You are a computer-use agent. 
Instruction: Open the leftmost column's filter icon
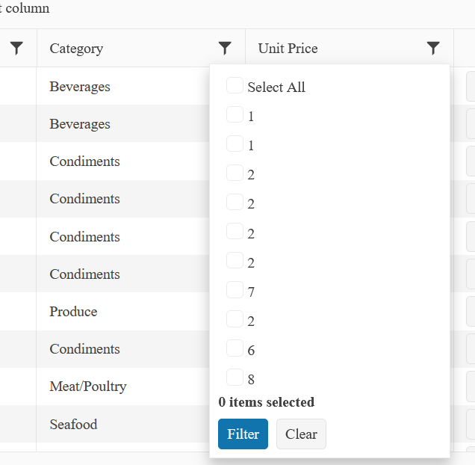click(17, 49)
